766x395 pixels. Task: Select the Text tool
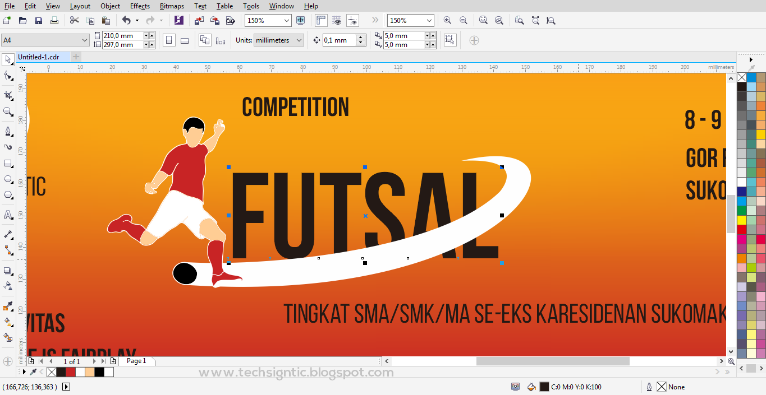click(x=7, y=215)
